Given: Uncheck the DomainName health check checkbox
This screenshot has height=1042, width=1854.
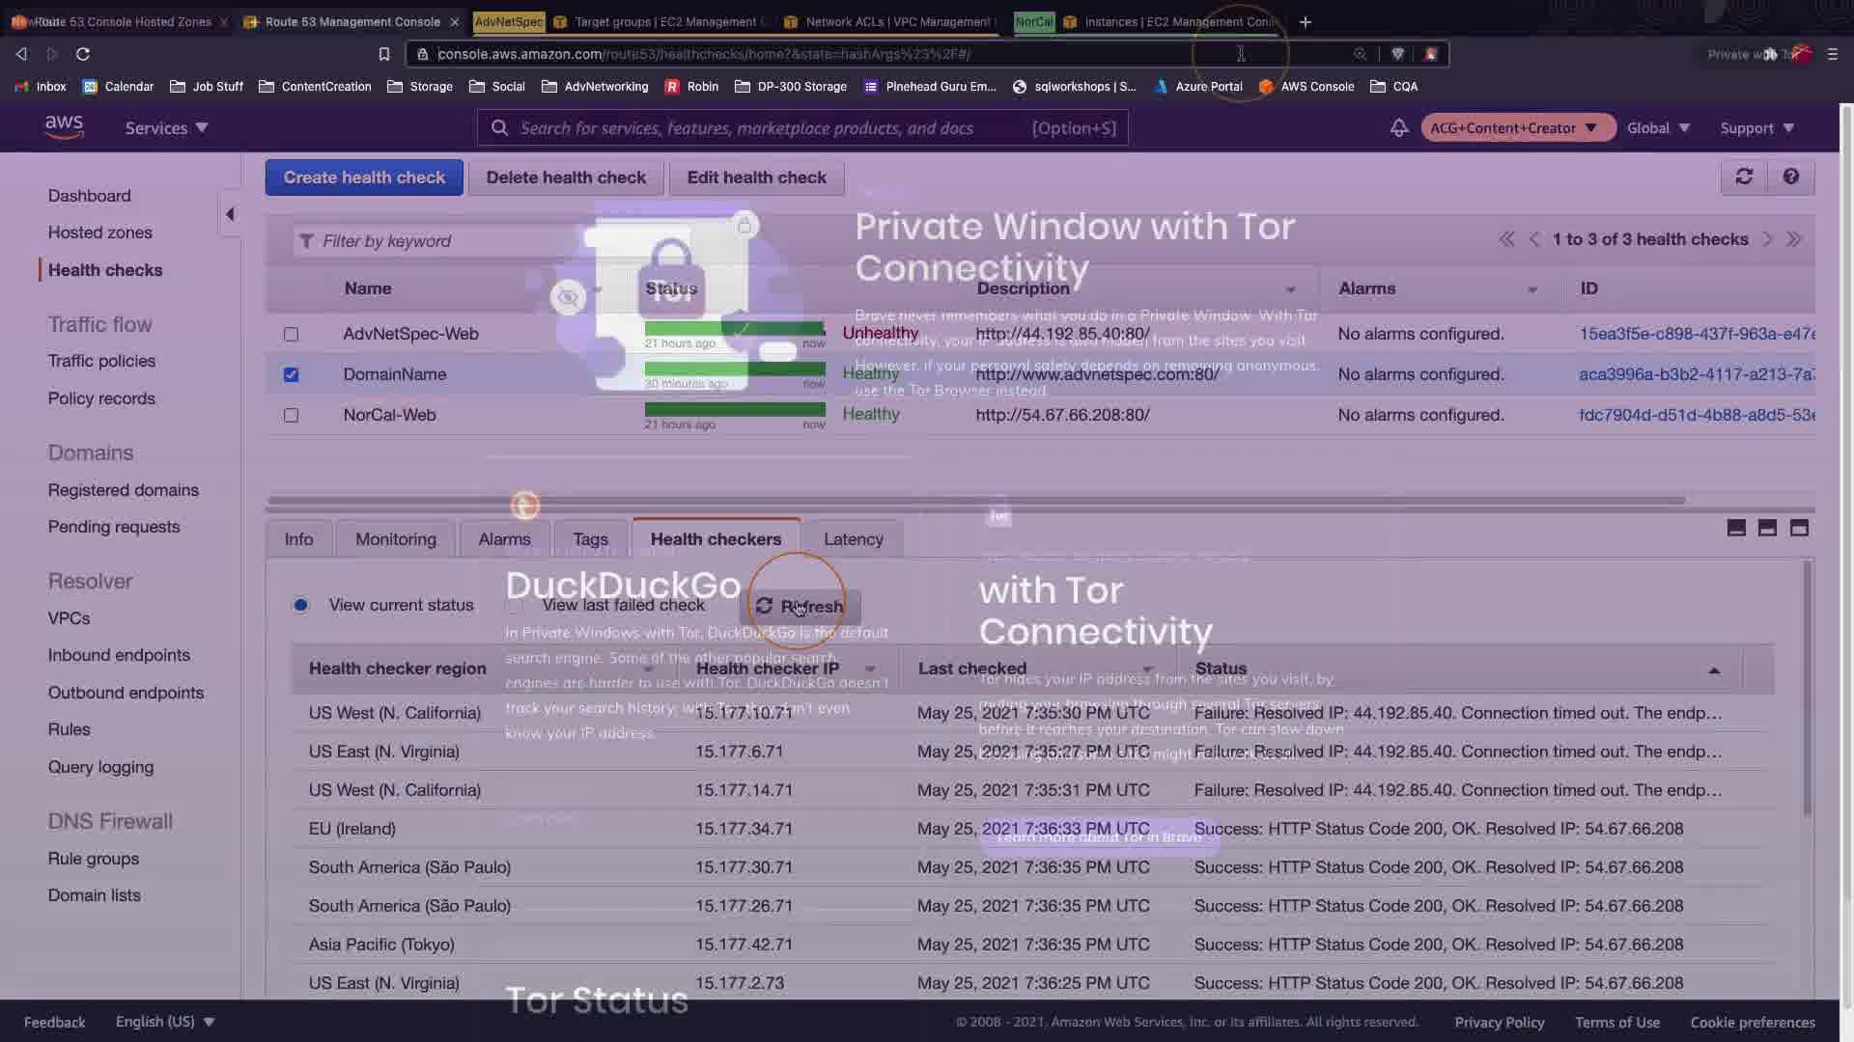Looking at the screenshot, I should 291,375.
